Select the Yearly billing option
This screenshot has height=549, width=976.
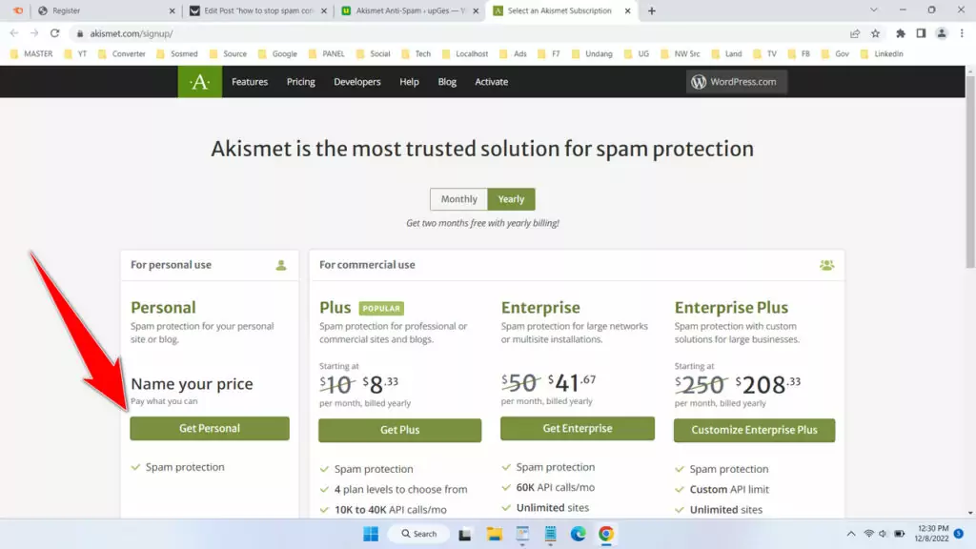(x=511, y=199)
